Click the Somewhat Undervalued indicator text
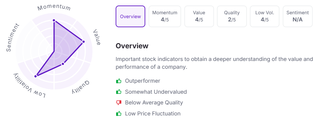The width and height of the screenshot is (314, 119). click(x=156, y=92)
